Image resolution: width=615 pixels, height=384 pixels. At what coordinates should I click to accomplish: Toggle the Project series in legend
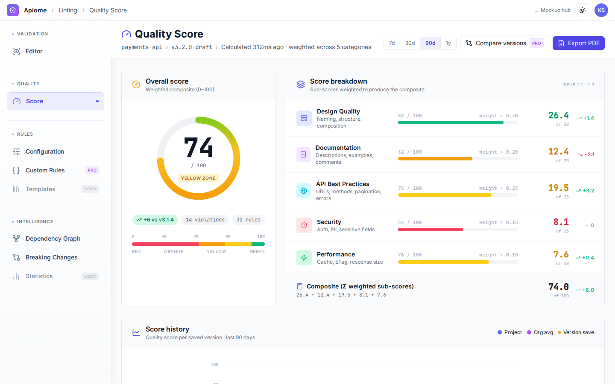pyautogui.click(x=510, y=332)
